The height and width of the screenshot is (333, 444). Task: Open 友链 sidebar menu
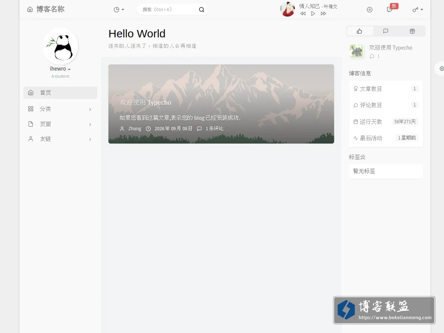click(x=60, y=139)
